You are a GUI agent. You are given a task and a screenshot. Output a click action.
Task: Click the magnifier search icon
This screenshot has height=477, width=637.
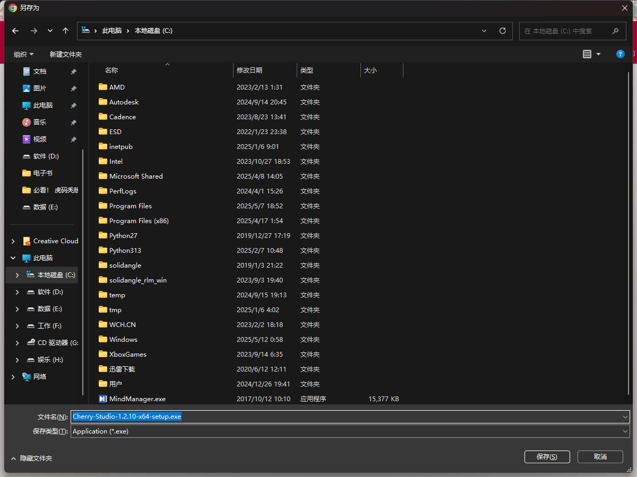click(615, 31)
